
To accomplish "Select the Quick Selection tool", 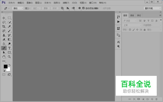I will 9,22.
